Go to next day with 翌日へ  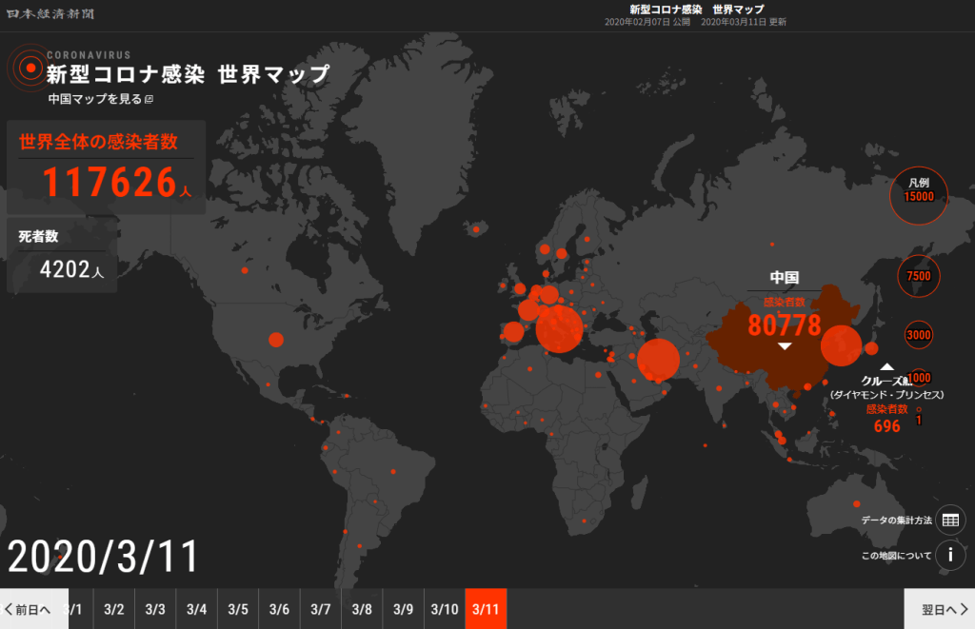coord(939,609)
